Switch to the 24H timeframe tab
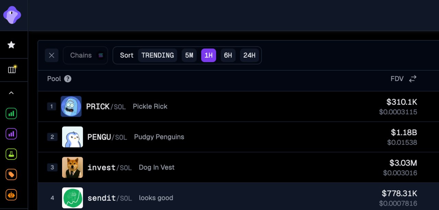Screen dimensions: 439x210 click(x=249, y=55)
